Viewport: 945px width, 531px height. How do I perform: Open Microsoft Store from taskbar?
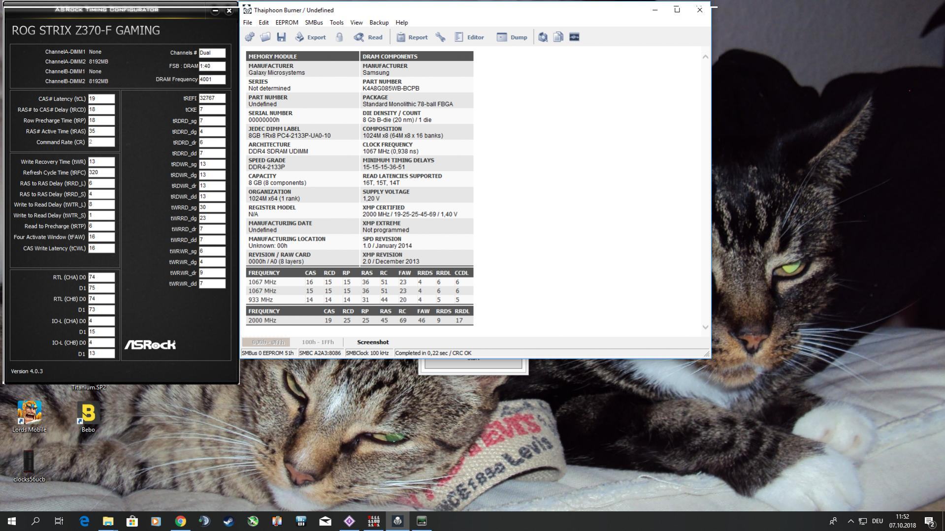[x=132, y=521]
